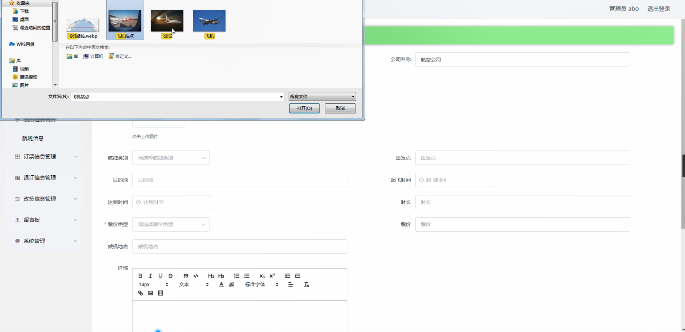Expand the 订票信息管理 sidebar menu
685x332 pixels.
(x=46, y=157)
